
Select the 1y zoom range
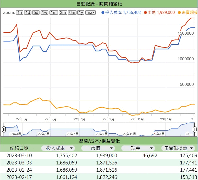tap(81, 12)
